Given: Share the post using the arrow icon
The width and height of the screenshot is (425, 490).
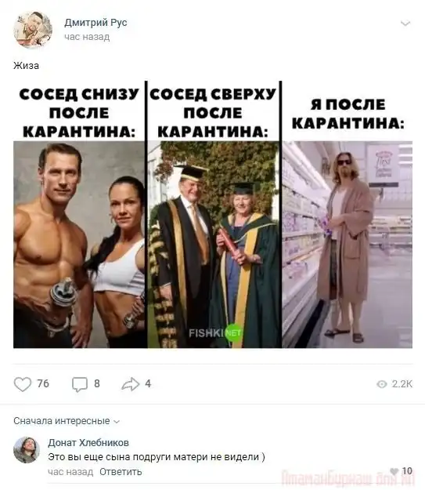Looking at the screenshot, I should (x=131, y=384).
